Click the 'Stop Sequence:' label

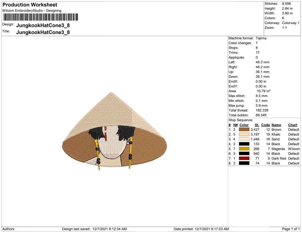point(241,120)
